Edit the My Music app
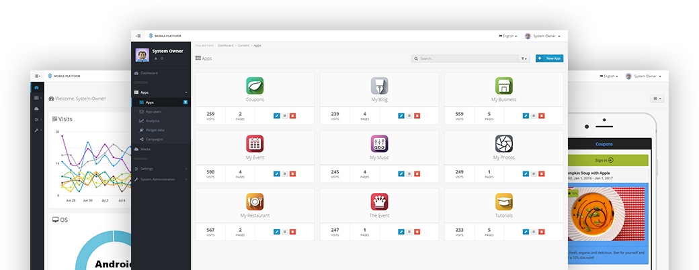Image resolution: width=699 pixels, height=270 pixels. tap(401, 174)
